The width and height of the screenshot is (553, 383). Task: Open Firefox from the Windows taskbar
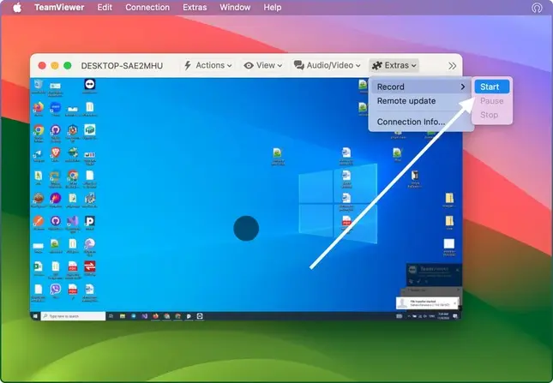pos(155,316)
